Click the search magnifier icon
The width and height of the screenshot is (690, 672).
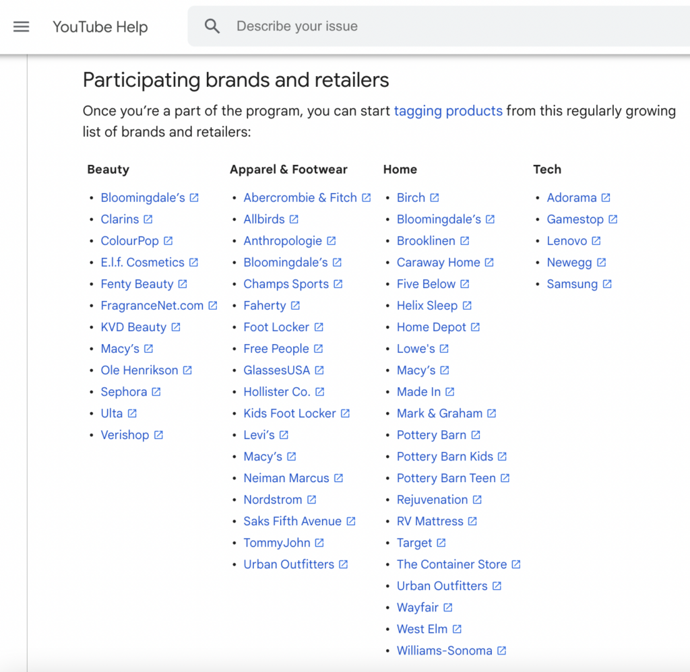(212, 26)
